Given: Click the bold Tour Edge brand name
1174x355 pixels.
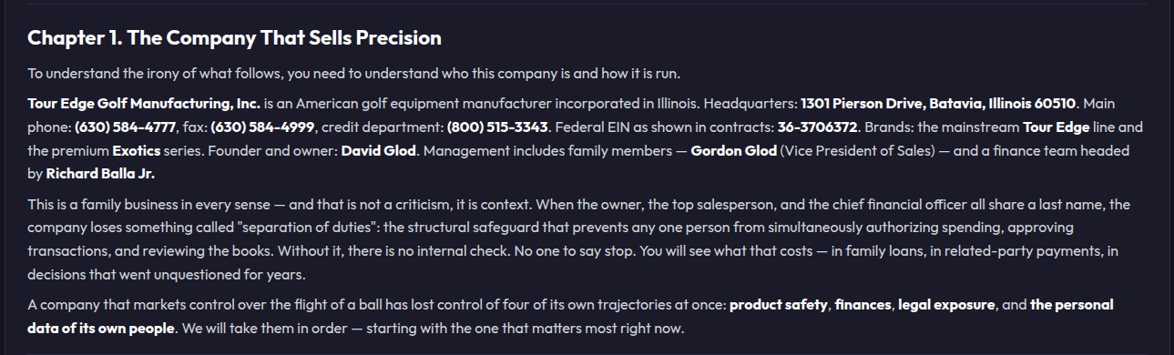Looking at the screenshot, I should pos(1056,127).
